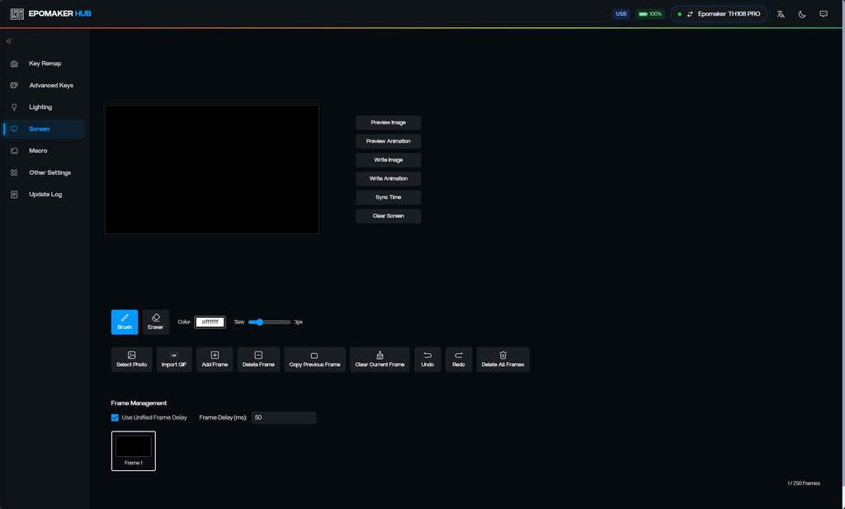Open the Key Remap section
The height and width of the screenshot is (509, 845).
45,64
